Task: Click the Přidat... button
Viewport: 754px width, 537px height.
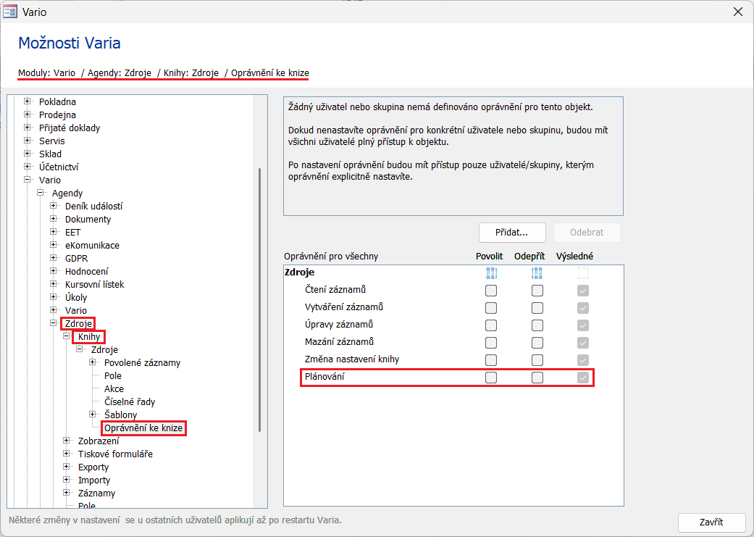Action: click(x=512, y=233)
